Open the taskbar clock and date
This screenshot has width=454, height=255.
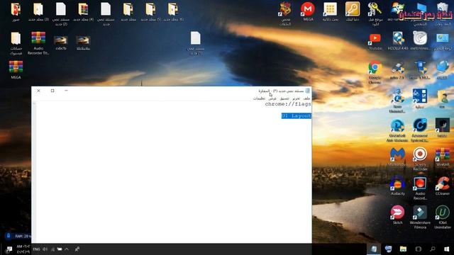[23, 249]
